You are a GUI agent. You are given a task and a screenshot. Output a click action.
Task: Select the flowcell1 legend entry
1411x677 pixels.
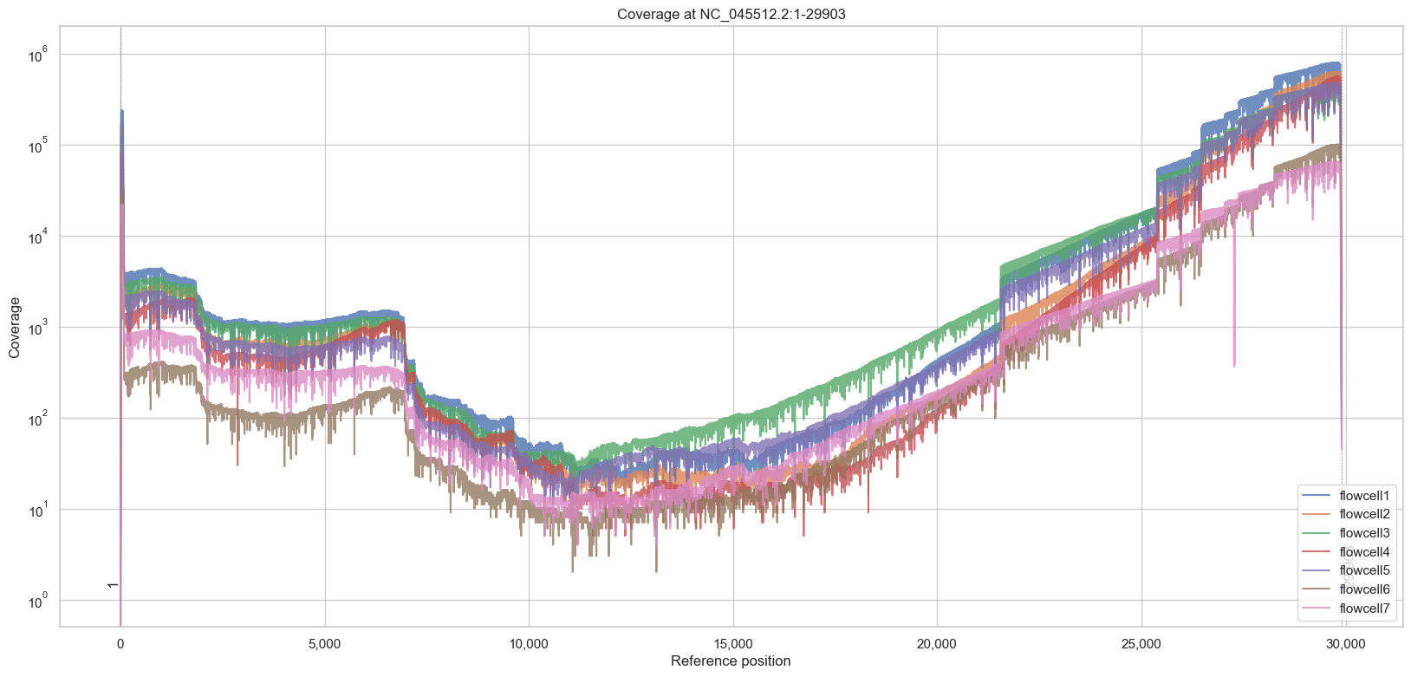1345,496
